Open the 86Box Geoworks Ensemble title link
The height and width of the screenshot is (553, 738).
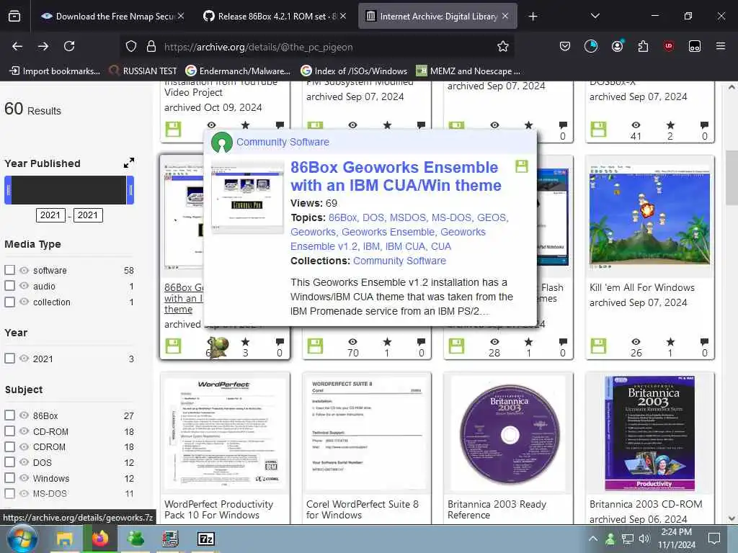[x=396, y=176]
